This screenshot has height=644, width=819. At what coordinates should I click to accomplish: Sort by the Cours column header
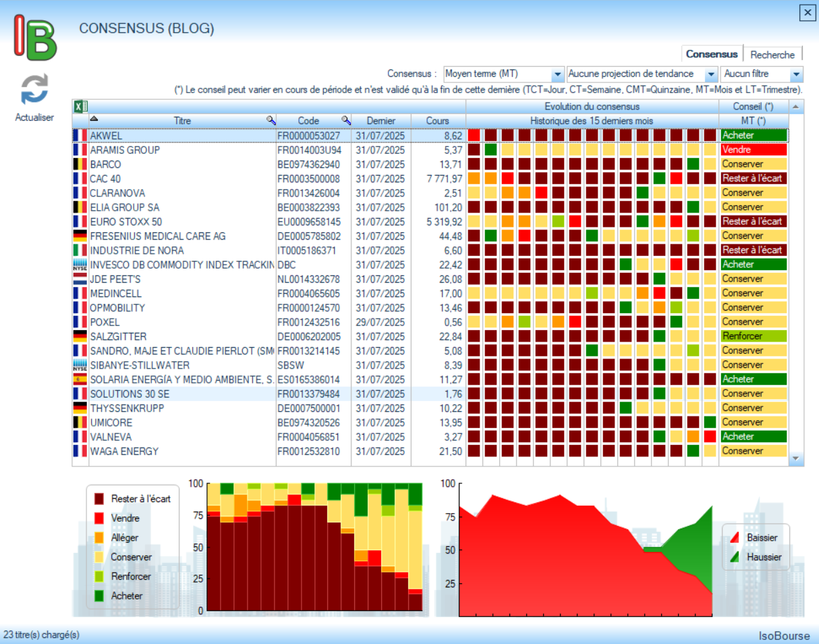point(438,121)
